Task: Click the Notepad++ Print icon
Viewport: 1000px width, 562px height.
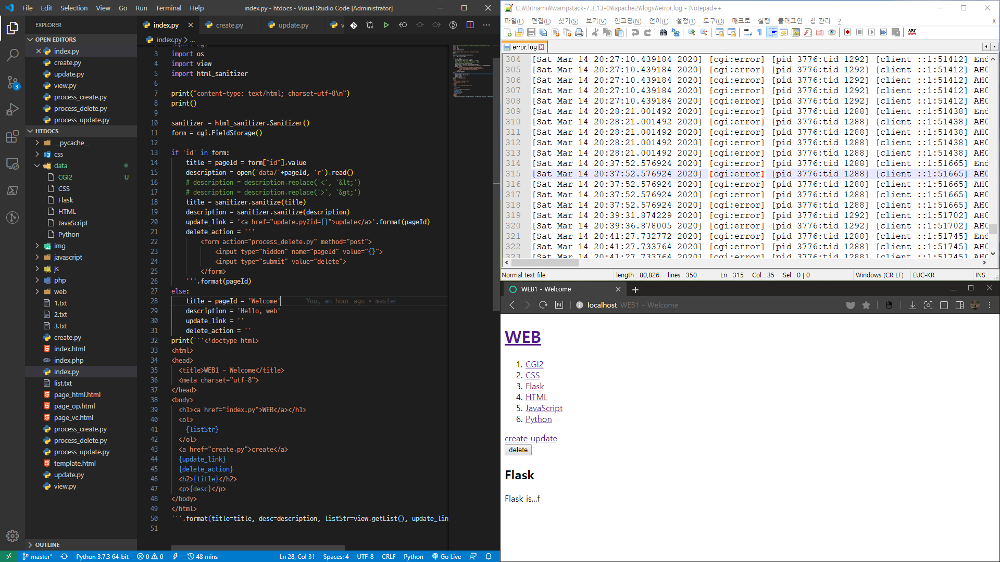Action: [x=579, y=32]
